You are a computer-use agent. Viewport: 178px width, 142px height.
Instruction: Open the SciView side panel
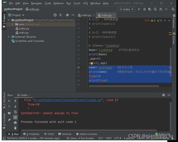174,38
